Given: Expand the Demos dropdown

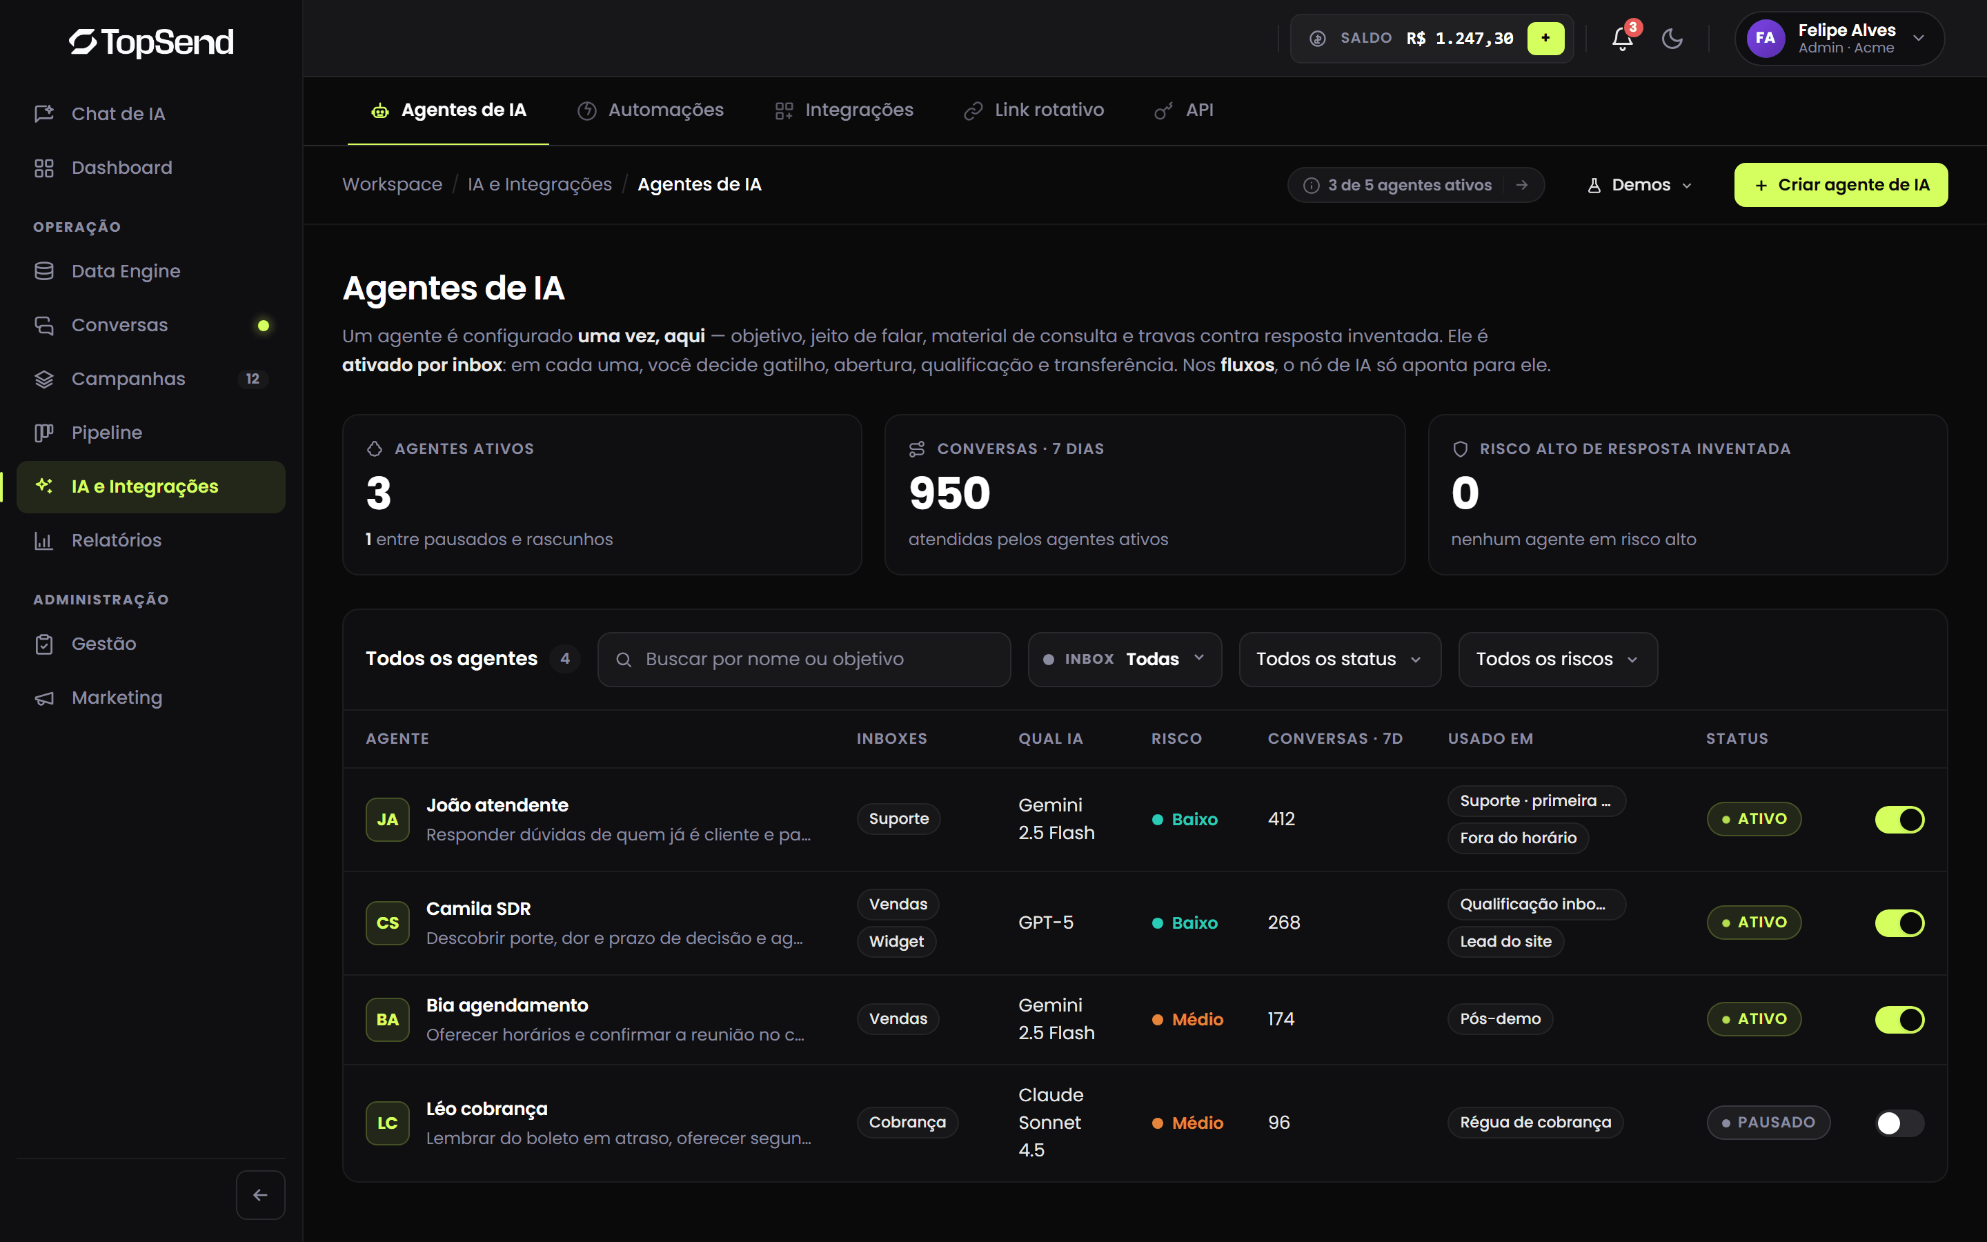Looking at the screenshot, I should 1640,185.
